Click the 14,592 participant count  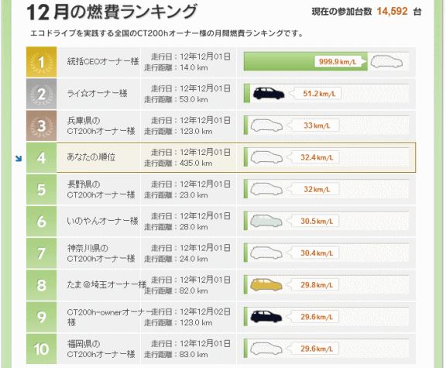coord(393,12)
